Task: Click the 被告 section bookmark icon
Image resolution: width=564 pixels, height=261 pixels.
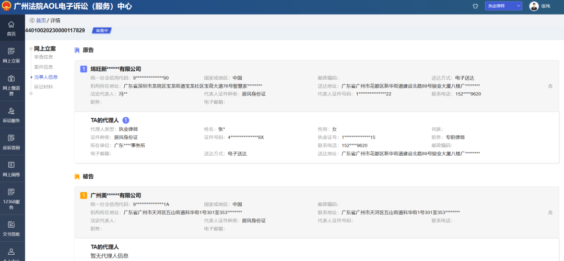Action: point(77,177)
